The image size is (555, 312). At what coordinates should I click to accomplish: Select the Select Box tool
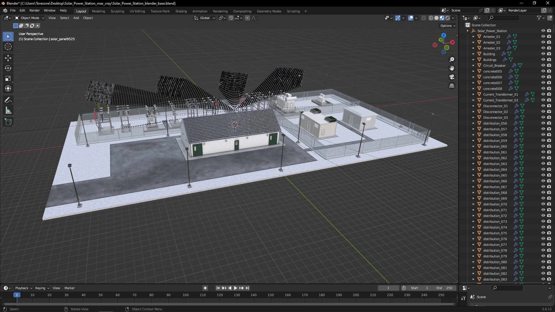8,36
